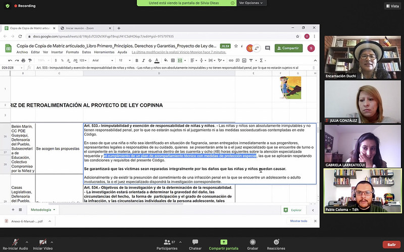Open horizontal align dropdown
The height and width of the screenshot is (252, 404).
point(193,60)
